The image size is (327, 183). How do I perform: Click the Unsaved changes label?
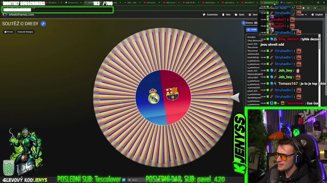click(25, 32)
